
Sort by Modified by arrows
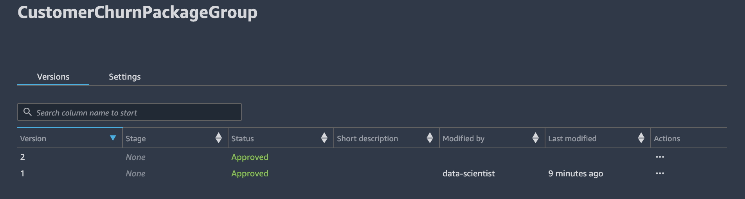(535, 138)
